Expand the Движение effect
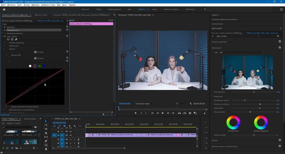This screenshot has height=154, width=285. coord(2,27)
